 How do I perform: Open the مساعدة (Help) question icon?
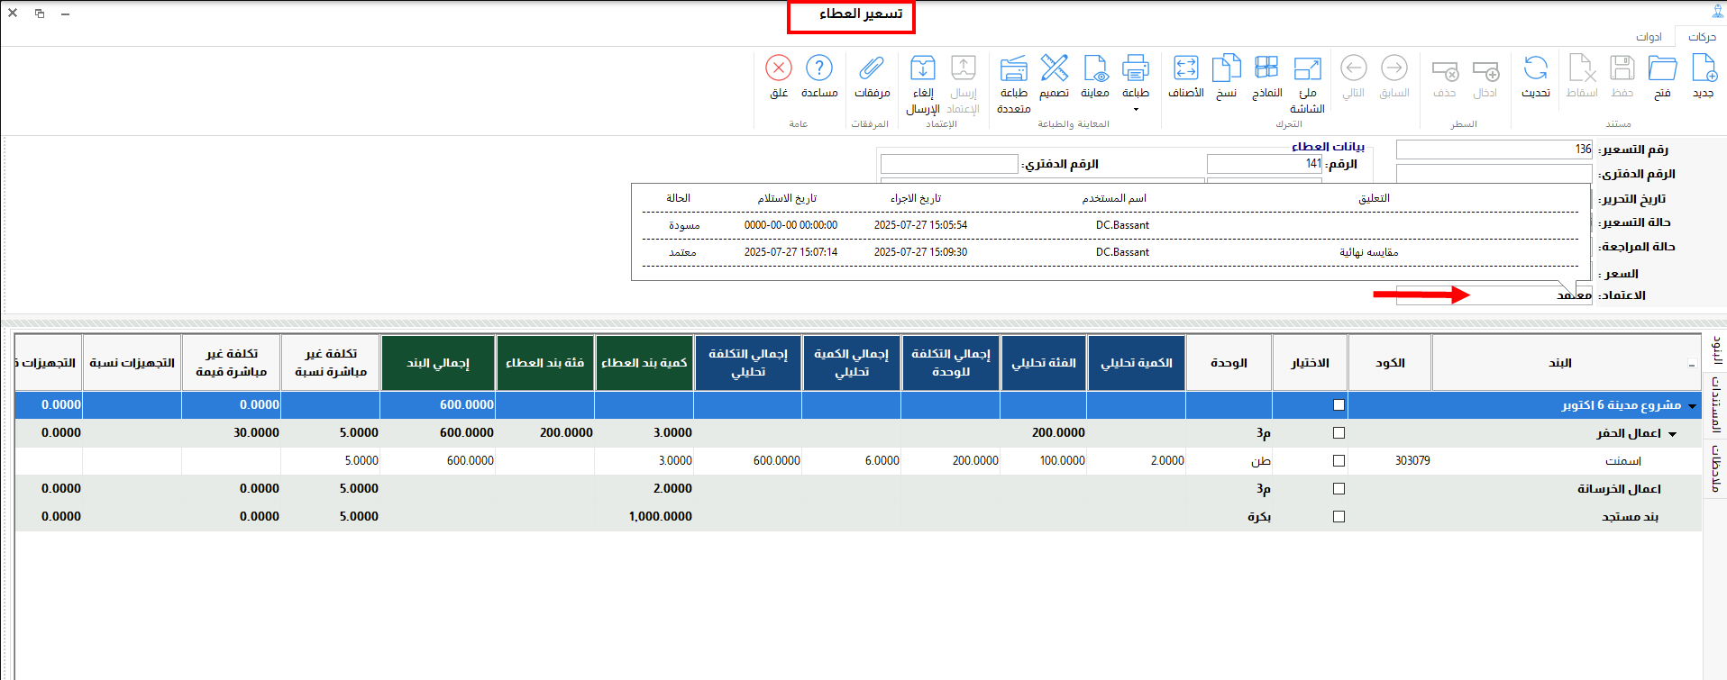click(819, 68)
